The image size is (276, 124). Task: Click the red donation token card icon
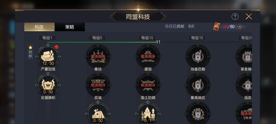216,27
